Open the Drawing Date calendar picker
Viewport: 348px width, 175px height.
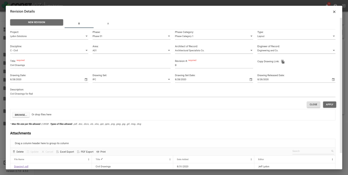tap(86, 80)
